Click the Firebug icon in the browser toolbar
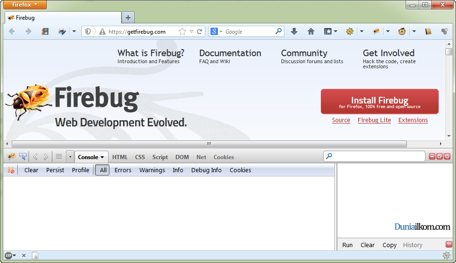 (x=376, y=31)
